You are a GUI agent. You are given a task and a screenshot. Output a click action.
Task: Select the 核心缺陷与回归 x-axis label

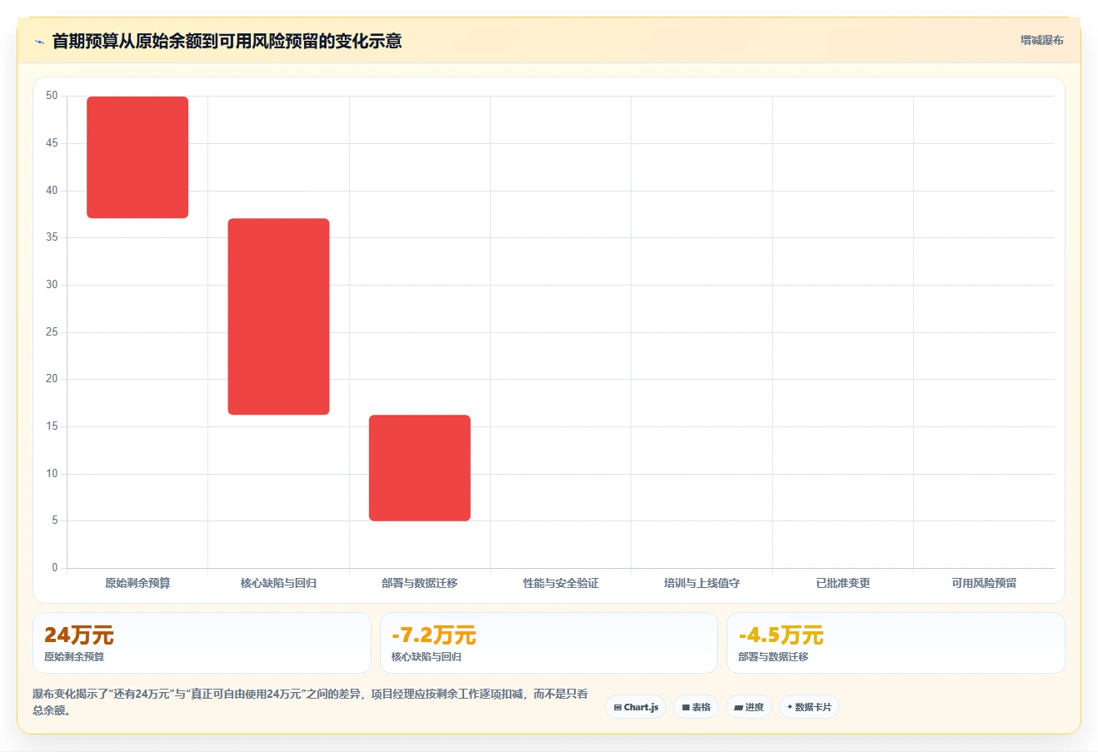279,583
